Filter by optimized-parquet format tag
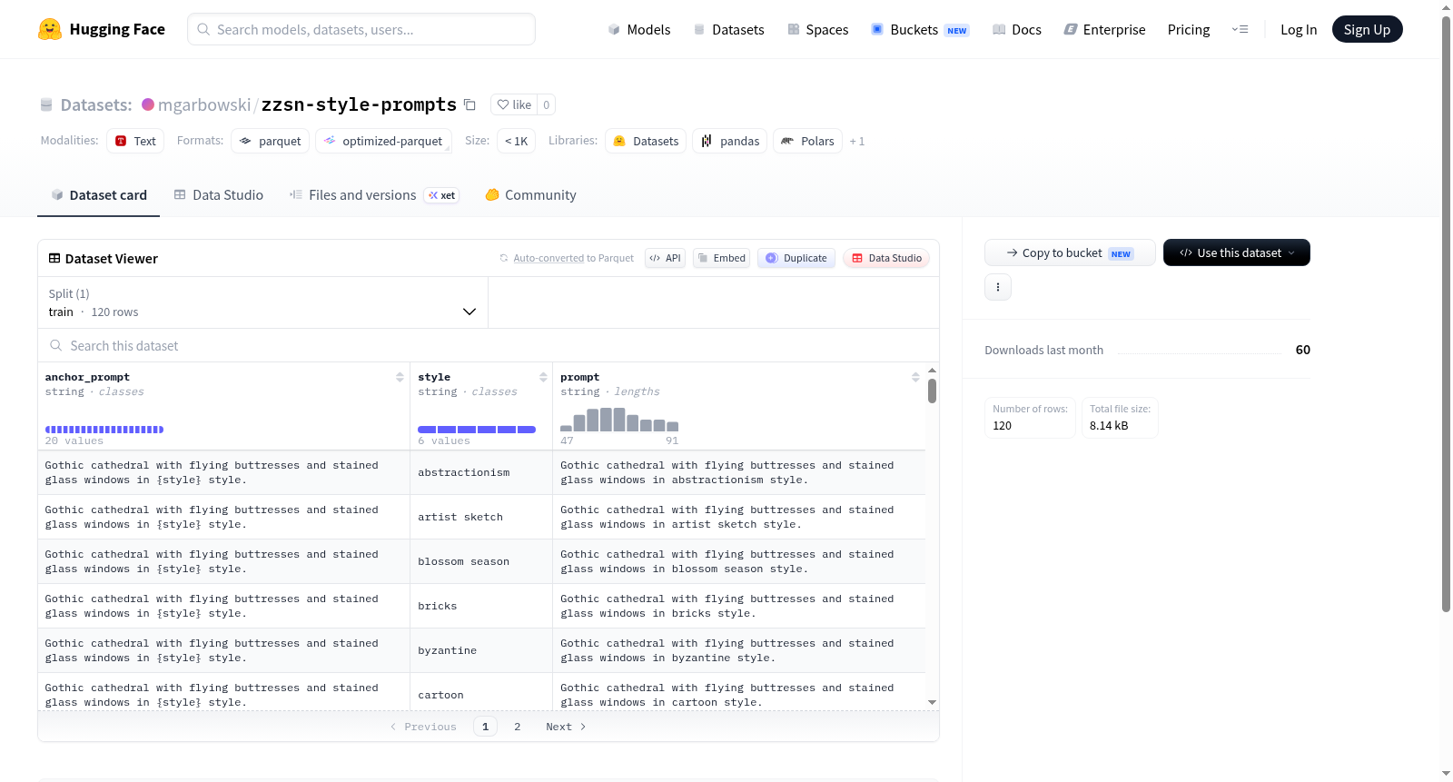Image resolution: width=1453 pixels, height=782 pixels. [383, 141]
